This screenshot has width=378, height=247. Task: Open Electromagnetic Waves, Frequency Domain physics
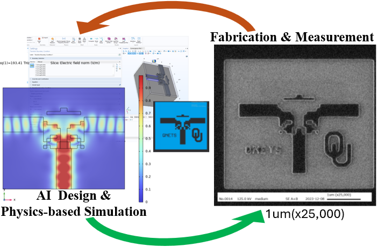pyautogui.click(x=63, y=40)
